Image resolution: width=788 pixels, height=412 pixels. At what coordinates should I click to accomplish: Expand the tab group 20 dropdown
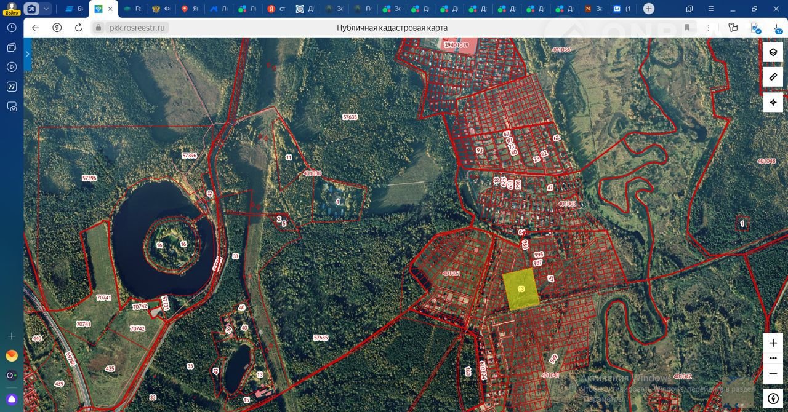click(46, 9)
